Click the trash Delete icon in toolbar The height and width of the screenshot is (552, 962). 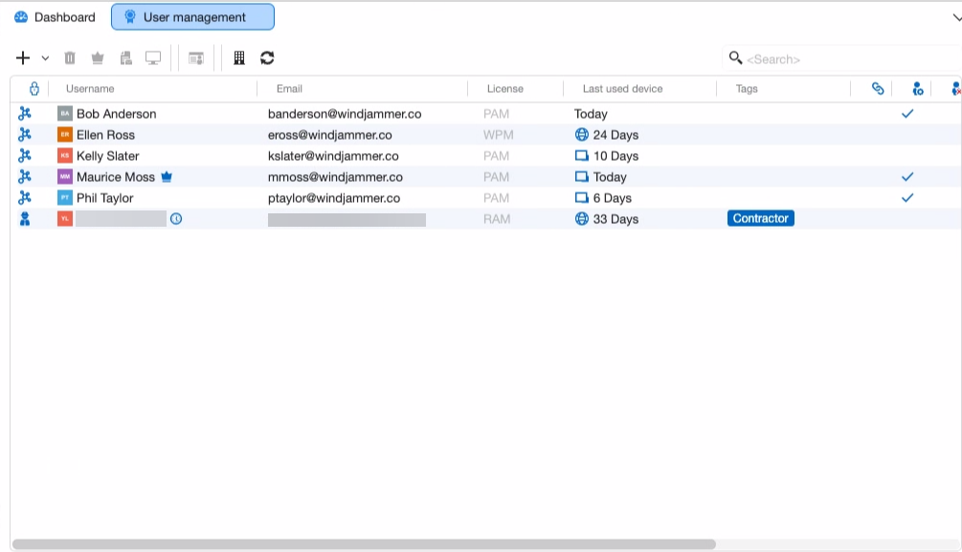tap(70, 57)
